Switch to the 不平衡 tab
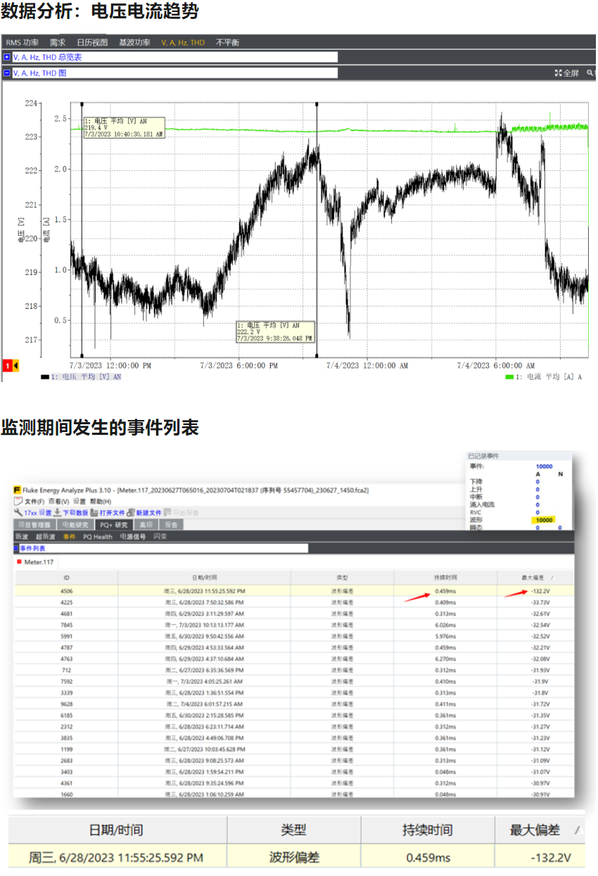 pos(227,42)
